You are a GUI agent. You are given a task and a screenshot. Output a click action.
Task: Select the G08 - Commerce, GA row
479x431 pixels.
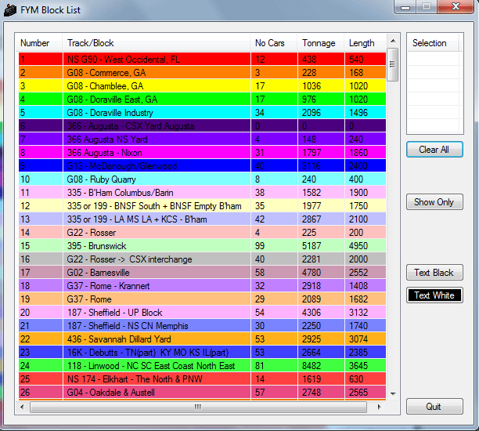[x=202, y=73]
